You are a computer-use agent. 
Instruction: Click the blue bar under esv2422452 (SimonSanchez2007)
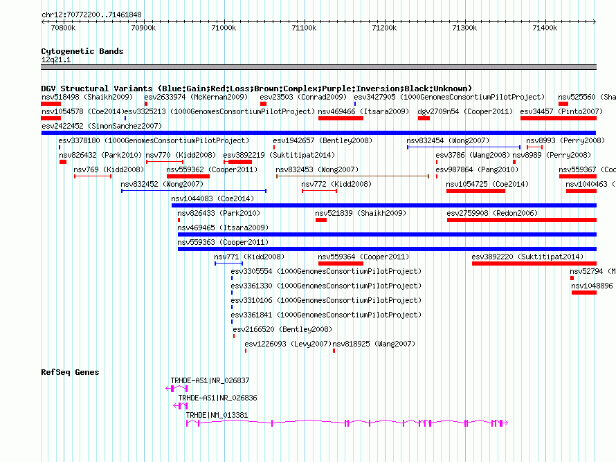click(x=318, y=133)
